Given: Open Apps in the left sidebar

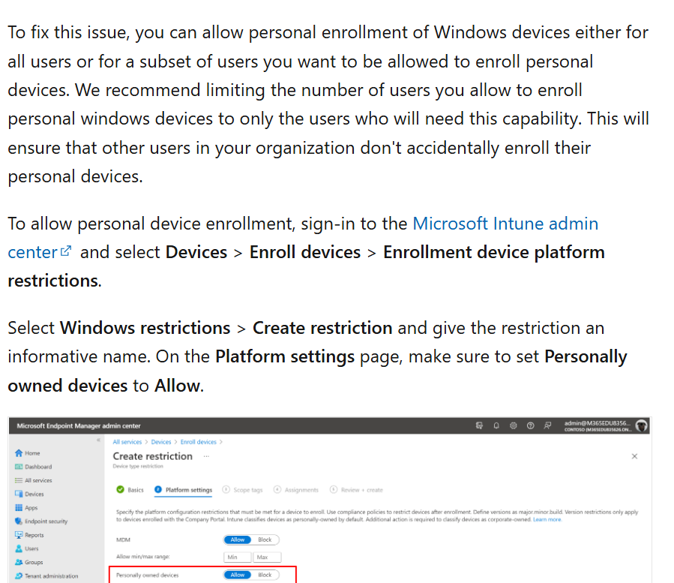Looking at the screenshot, I should click(26, 508).
